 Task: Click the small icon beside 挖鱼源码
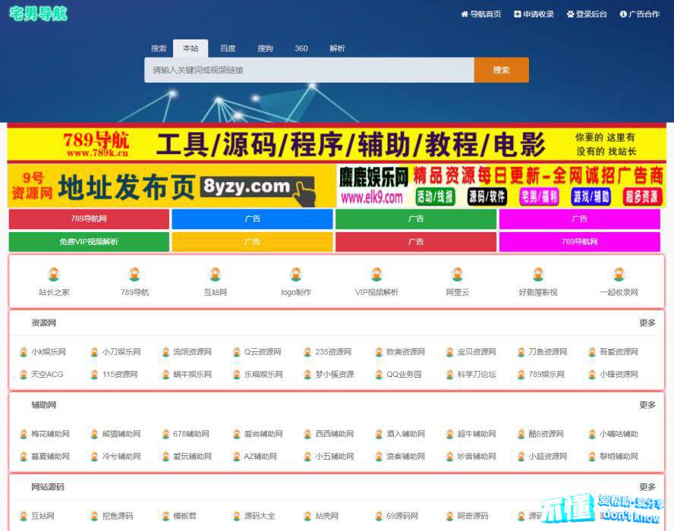pyautogui.click(x=95, y=516)
